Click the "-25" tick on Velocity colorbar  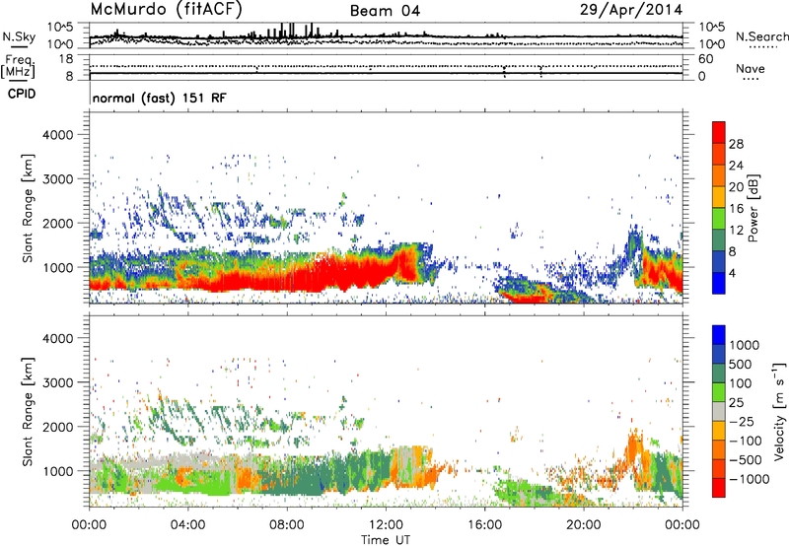(x=742, y=421)
